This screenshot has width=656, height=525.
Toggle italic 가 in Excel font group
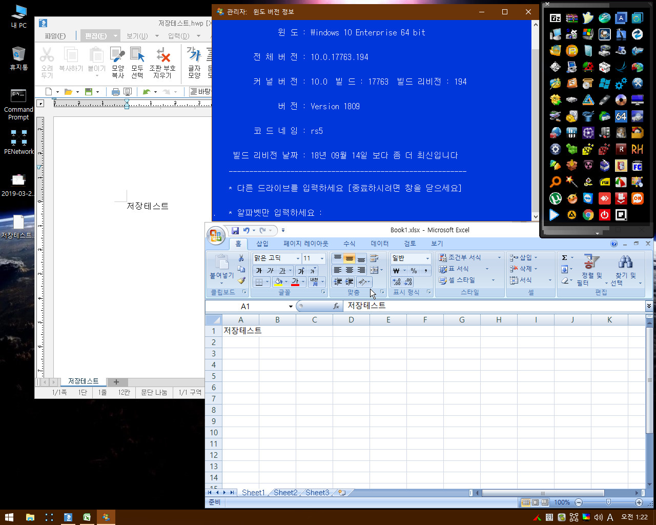point(270,271)
